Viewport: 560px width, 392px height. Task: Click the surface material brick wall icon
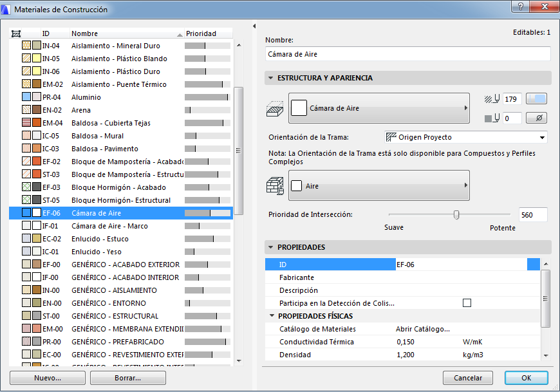click(x=275, y=185)
